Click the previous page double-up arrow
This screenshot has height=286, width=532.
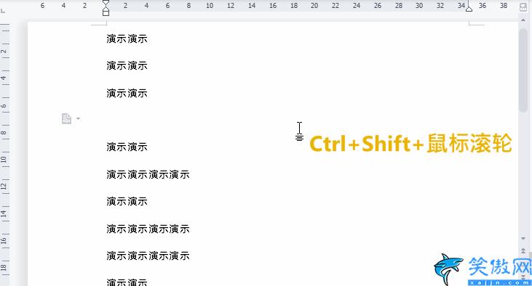(x=523, y=251)
